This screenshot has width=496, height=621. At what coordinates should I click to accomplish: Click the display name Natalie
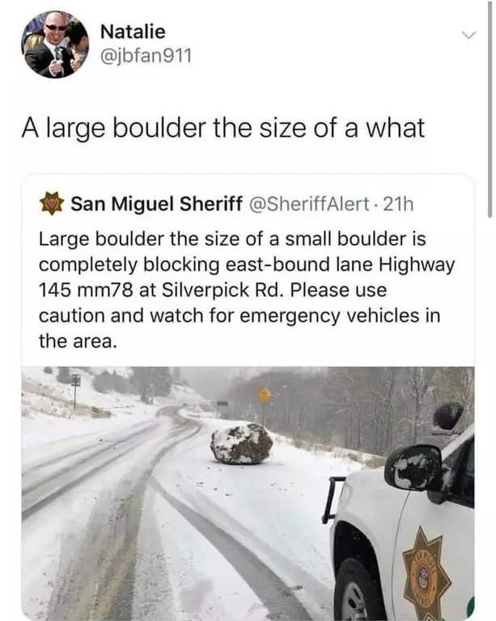(133, 32)
